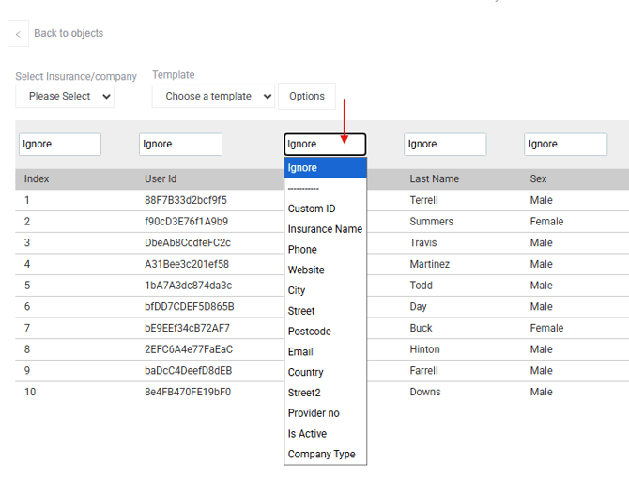The width and height of the screenshot is (629, 479).
Task: Click the 'Index' column header
Action: coord(37,179)
